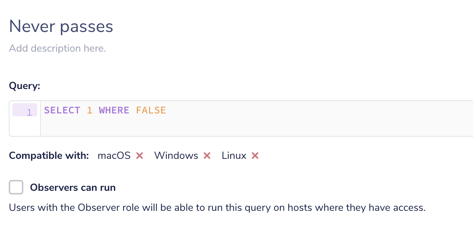Click the SELECT keyword in the query
Image resolution: width=473 pixels, height=229 pixels.
tap(62, 110)
